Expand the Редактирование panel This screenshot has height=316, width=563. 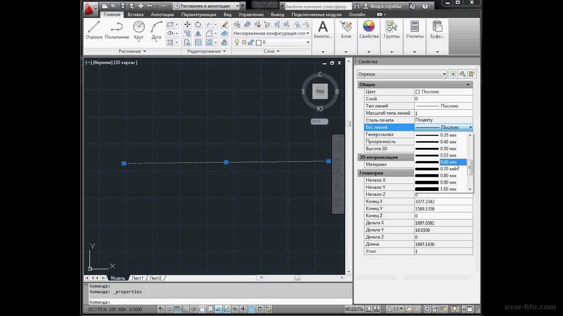206,51
